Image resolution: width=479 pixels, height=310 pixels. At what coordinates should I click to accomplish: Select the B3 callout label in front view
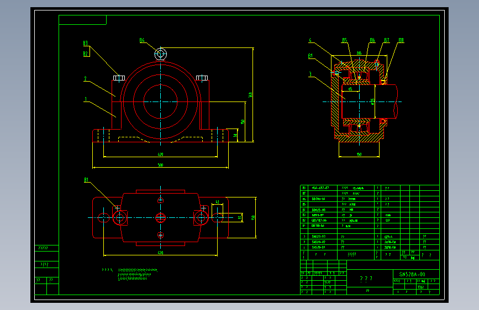[x=86, y=44]
